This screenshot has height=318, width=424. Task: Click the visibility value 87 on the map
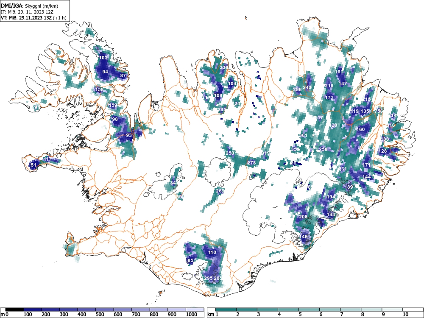click(123, 75)
